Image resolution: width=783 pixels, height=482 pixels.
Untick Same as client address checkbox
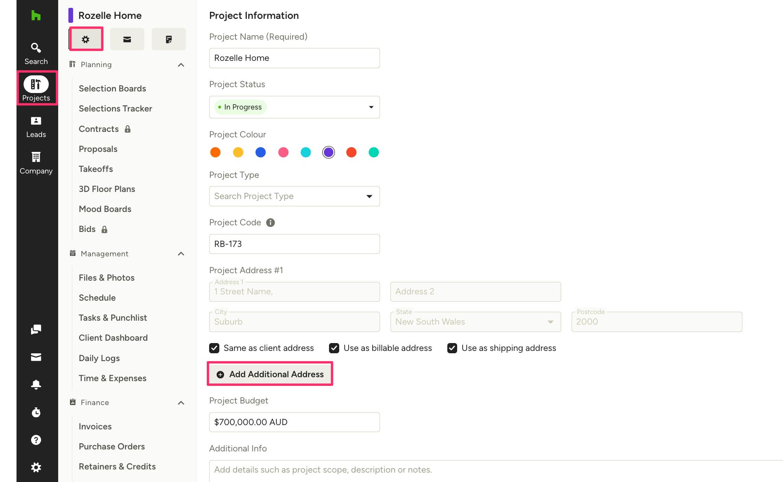point(214,348)
